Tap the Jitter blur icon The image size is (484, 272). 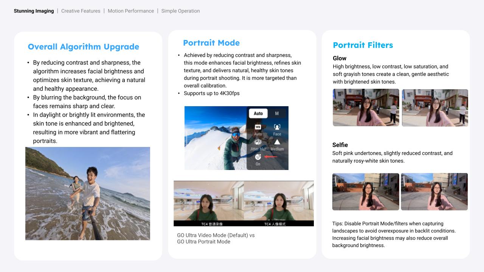click(258, 142)
